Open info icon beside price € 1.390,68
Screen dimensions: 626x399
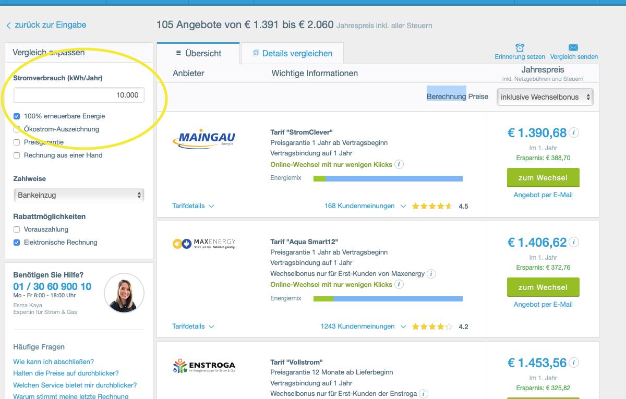pyautogui.click(x=574, y=132)
